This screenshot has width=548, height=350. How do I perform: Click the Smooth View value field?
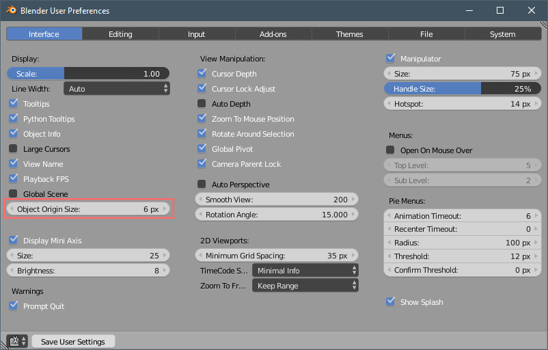coord(277,200)
